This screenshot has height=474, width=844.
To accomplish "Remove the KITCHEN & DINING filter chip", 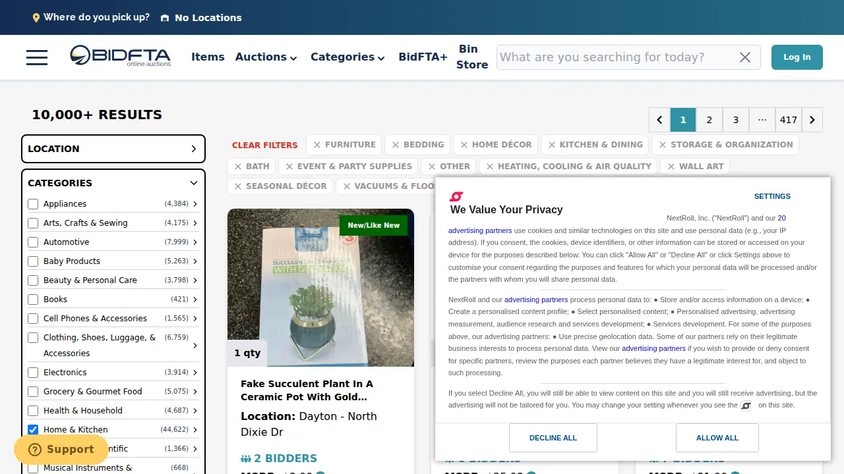I will [552, 145].
